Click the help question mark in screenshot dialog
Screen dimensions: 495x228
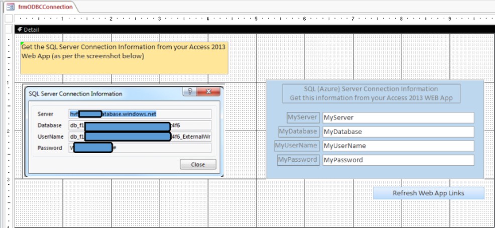(190, 92)
